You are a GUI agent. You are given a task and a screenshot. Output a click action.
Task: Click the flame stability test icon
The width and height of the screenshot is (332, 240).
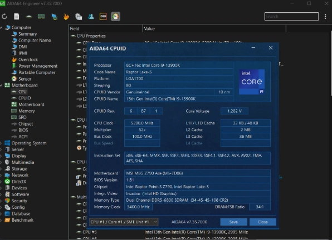tap(66, 17)
